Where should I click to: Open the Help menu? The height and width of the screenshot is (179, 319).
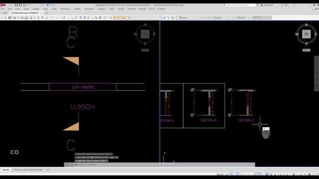pos(112,9)
